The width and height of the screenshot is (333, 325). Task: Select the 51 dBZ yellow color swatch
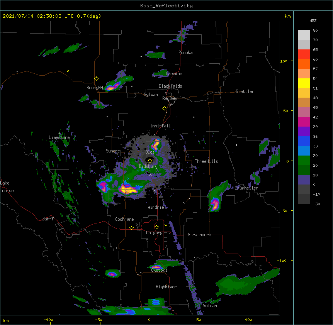(304, 83)
